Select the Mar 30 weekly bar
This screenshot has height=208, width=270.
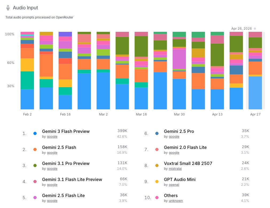click(179, 70)
